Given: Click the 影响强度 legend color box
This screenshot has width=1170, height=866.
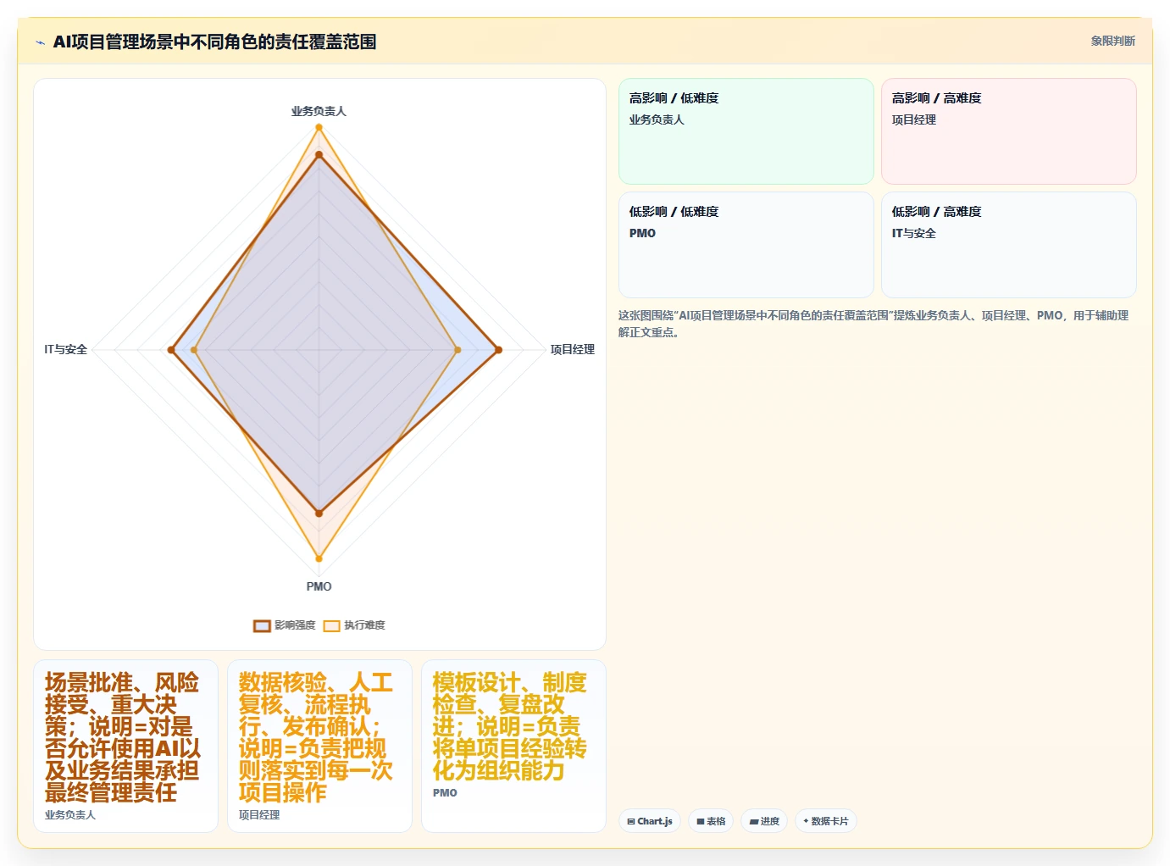Looking at the screenshot, I should tap(262, 626).
